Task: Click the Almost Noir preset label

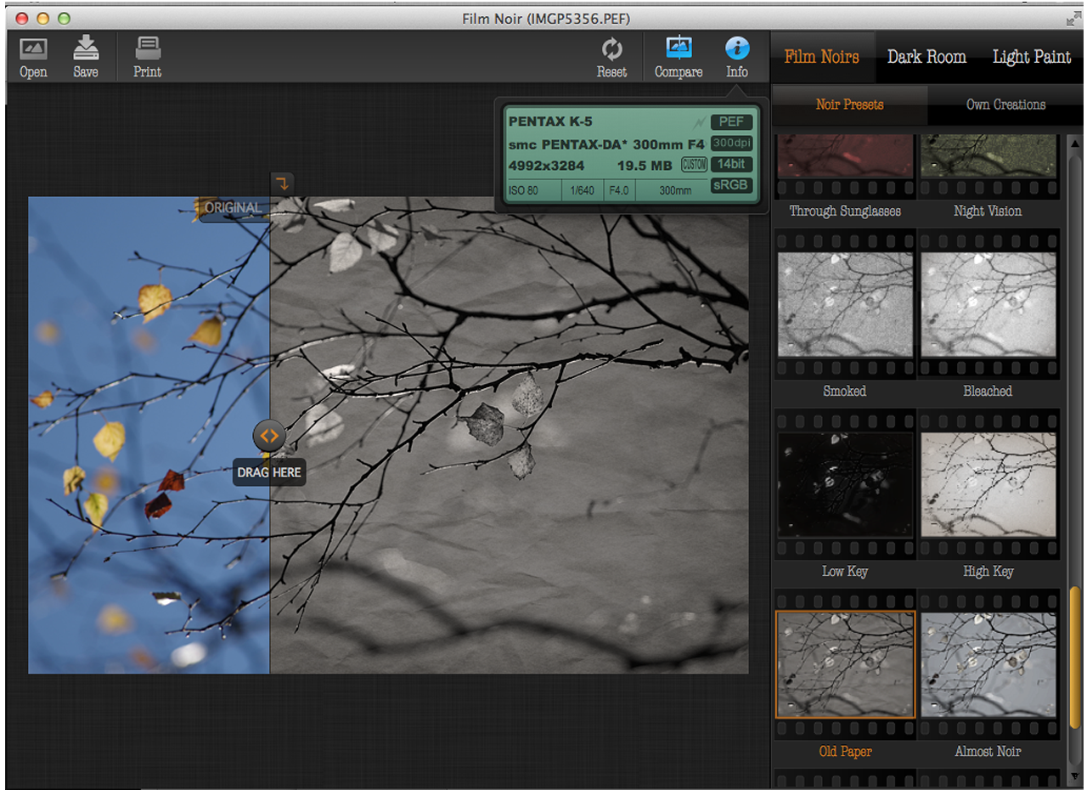Action: pyautogui.click(x=988, y=752)
